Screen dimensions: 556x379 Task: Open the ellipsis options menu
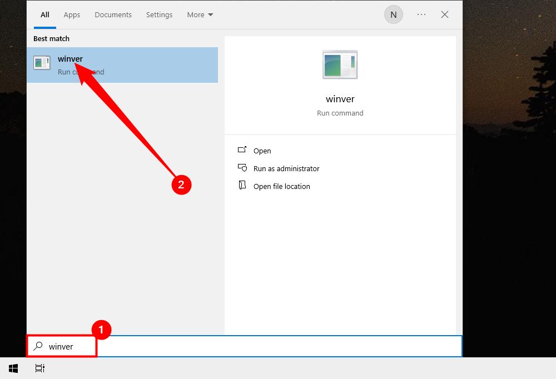pyautogui.click(x=421, y=14)
